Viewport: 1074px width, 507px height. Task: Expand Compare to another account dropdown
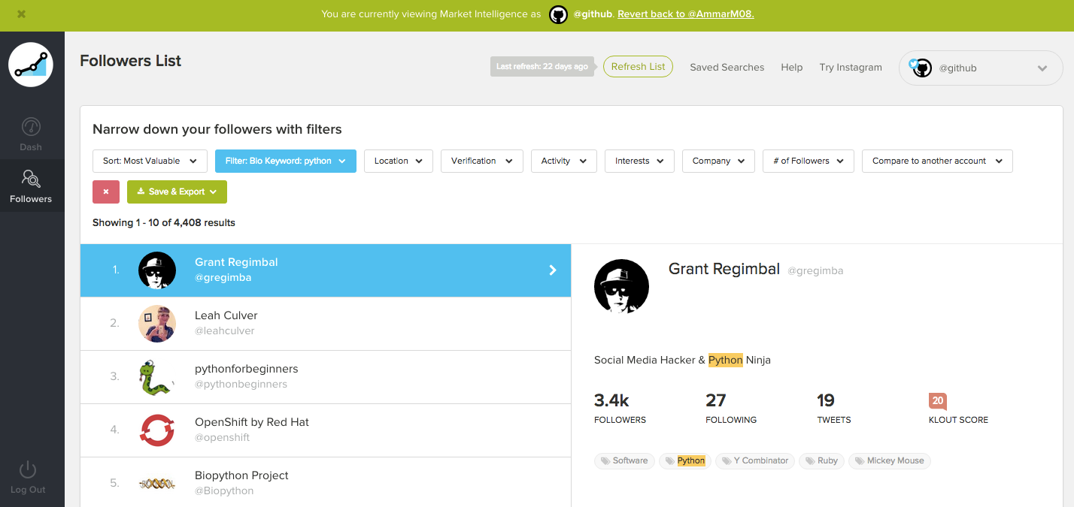[937, 161]
